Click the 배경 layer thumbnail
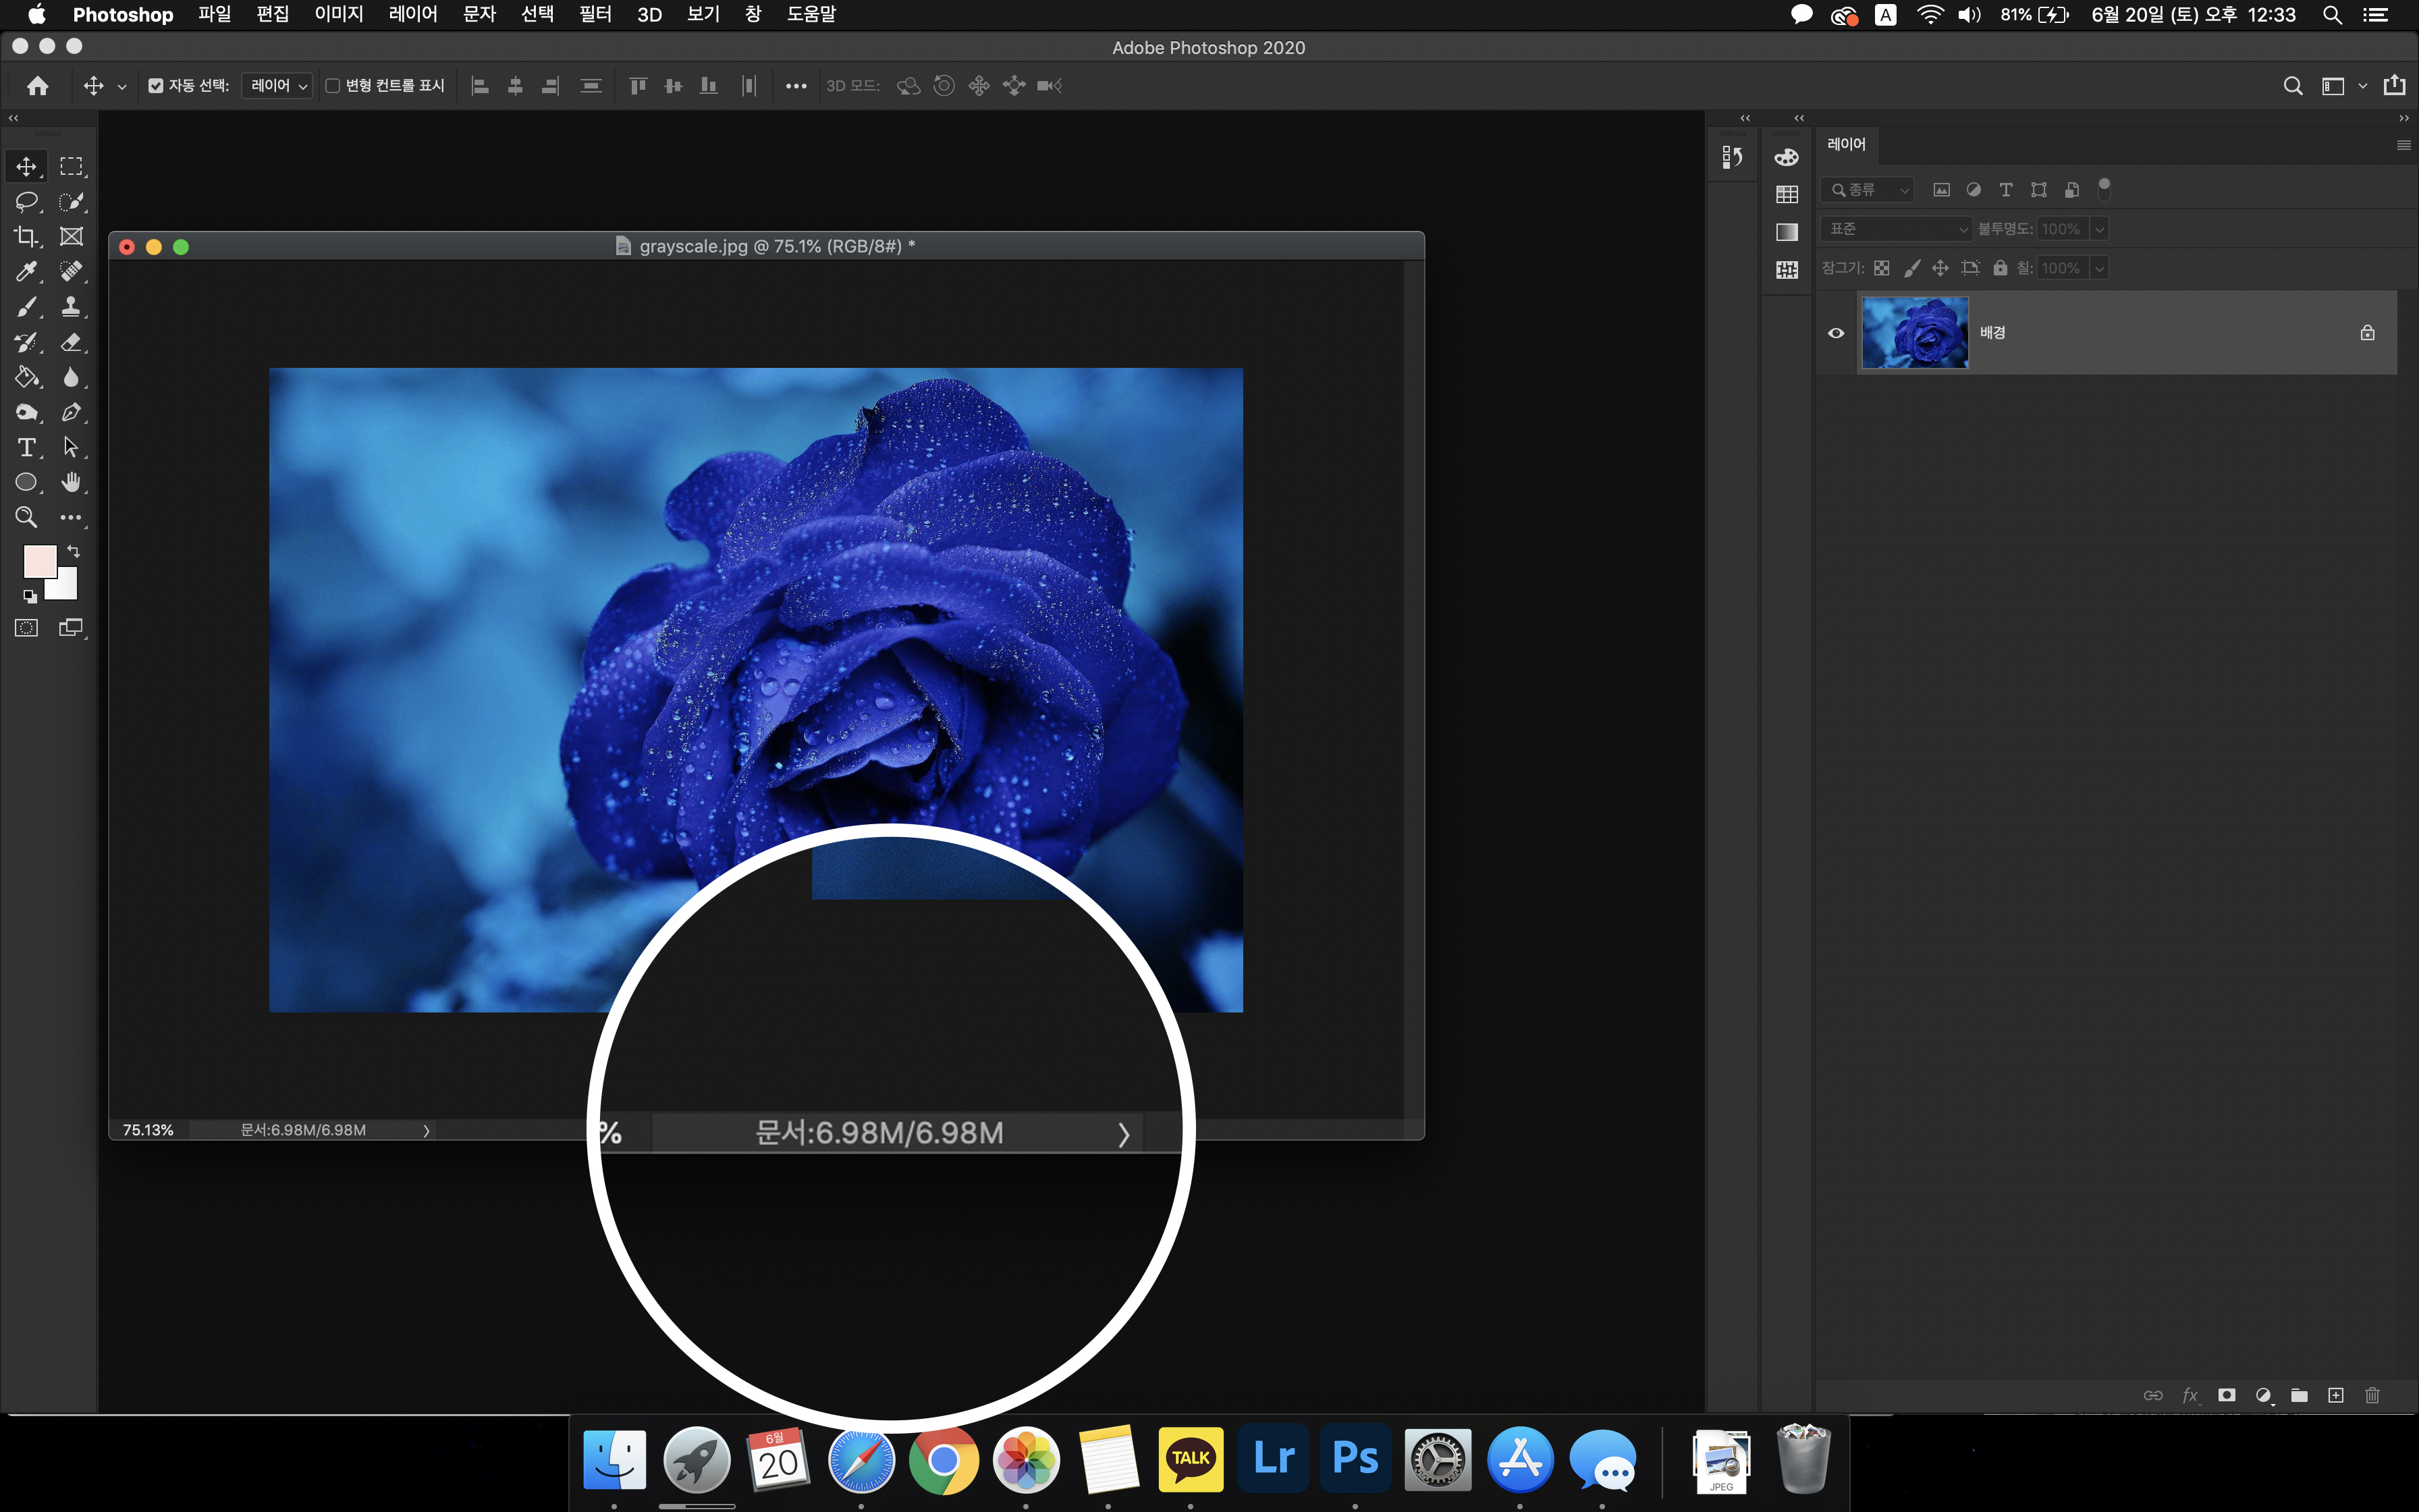The width and height of the screenshot is (2419, 1512). coord(1914,333)
